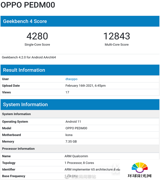Image resolution: width=160 pixels, height=180 pixels.
Task: Select the Single-Core Score label
Action: pos(37,45)
